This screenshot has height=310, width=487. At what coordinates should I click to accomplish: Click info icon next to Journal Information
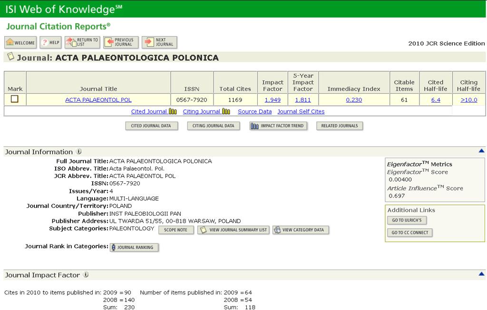[79, 151]
